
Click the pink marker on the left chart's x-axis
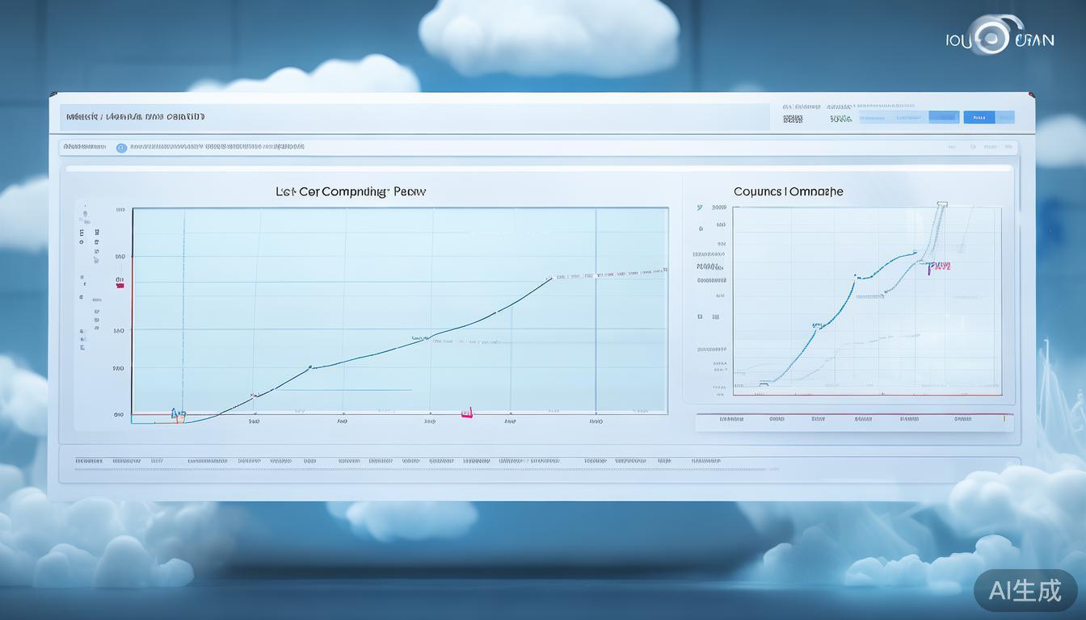(x=466, y=413)
